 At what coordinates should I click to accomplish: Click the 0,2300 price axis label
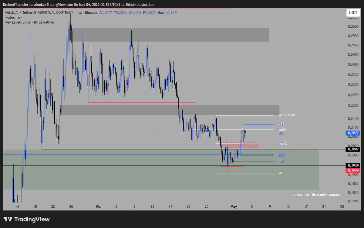(353, 85)
